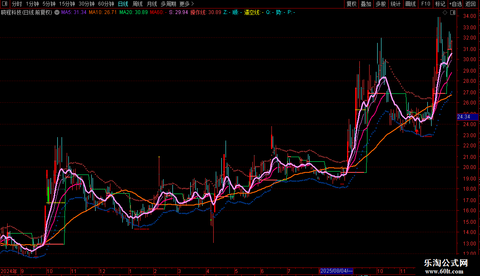The height and width of the screenshot is (276, 480).
Task: Click the MA10: 26.71 indicator label
Action: pyautogui.click(x=103, y=13)
